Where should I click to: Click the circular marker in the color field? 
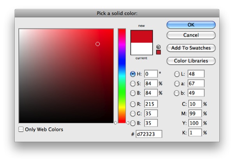[97, 44]
